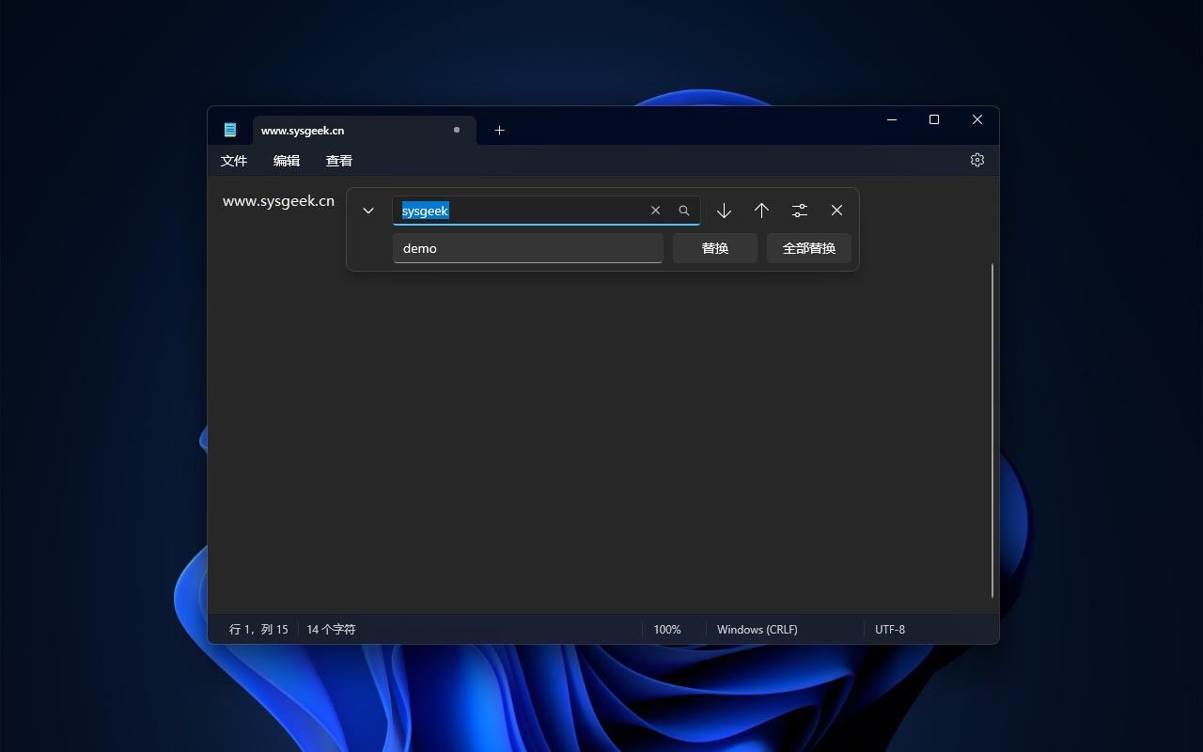Switch to the www.sysgeek.cn tab
This screenshot has width=1203, height=752.
click(x=303, y=130)
